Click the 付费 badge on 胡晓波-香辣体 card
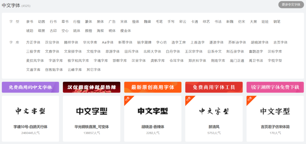Image resolution: width=306 pixels, height=144 pixels. tap(128, 99)
